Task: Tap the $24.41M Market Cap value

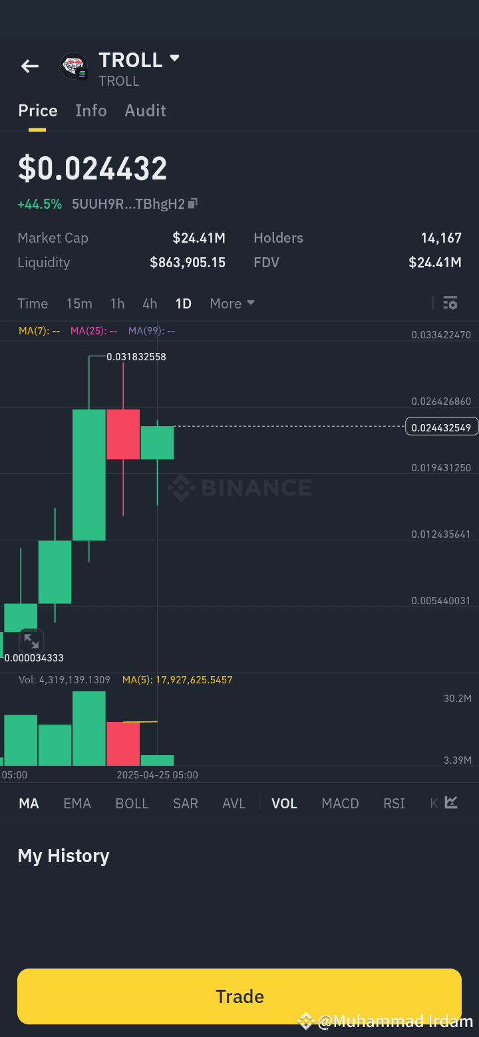Action: pos(199,238)
